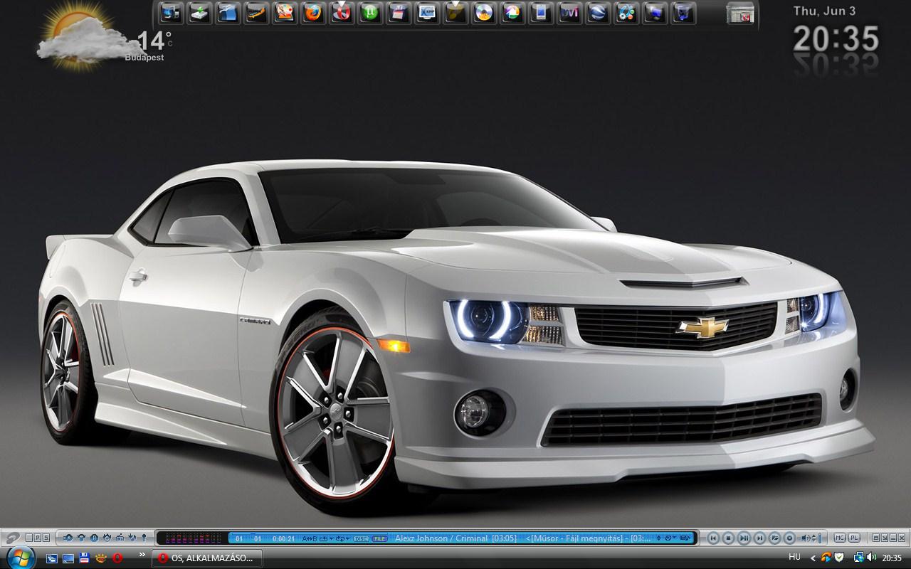911x569 pixels.
Task: Click the flame-shaped icon on the player bar
Action: (x=107, y=538)
